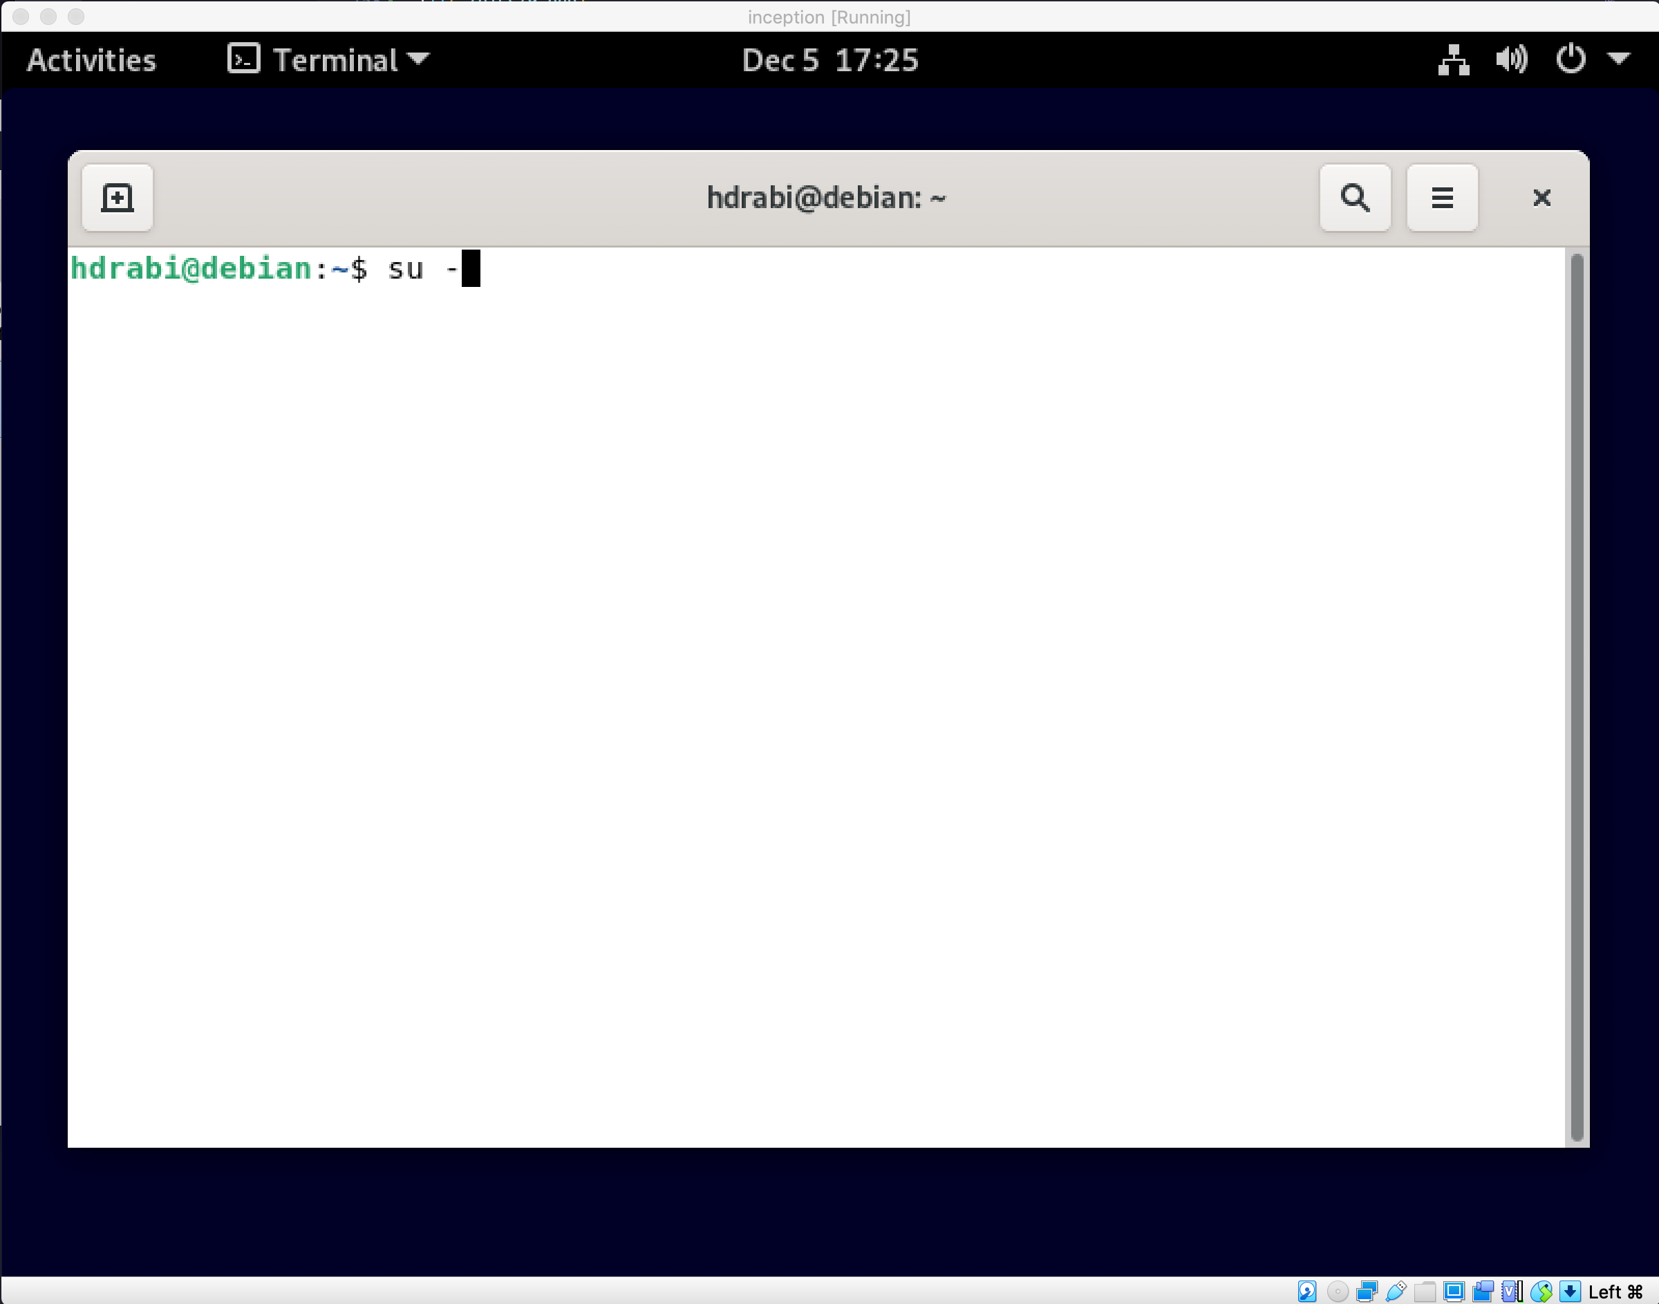
Task: Close the hdrabi@debian terminal window
Action: click(x=1541, y=198)
